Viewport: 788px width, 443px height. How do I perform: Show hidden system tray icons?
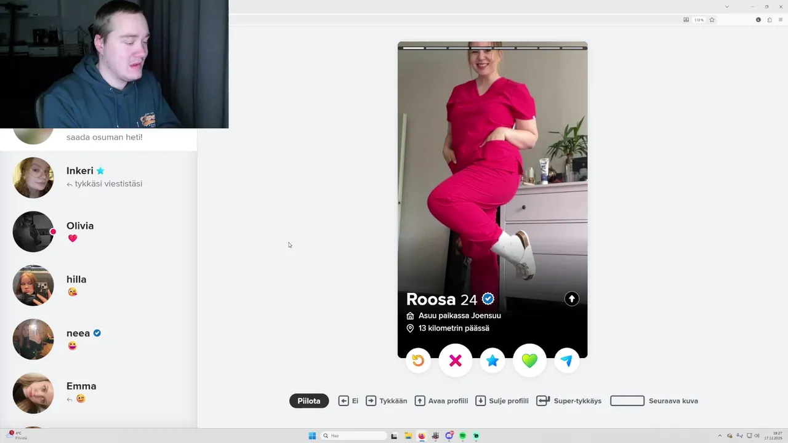720,436
